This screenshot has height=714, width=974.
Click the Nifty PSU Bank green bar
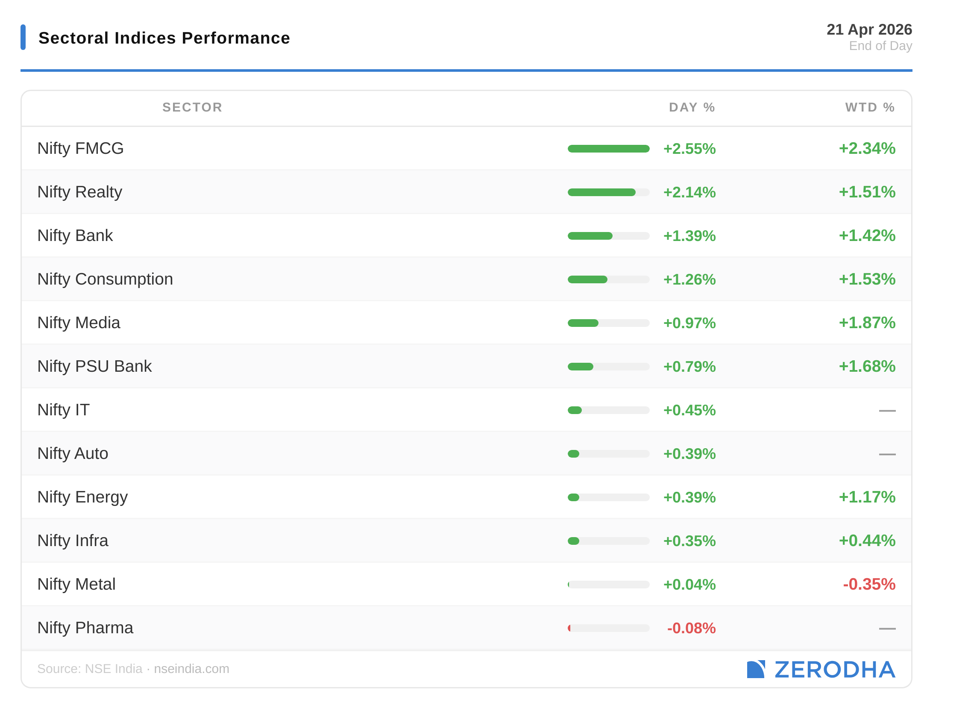pos(581,367)
